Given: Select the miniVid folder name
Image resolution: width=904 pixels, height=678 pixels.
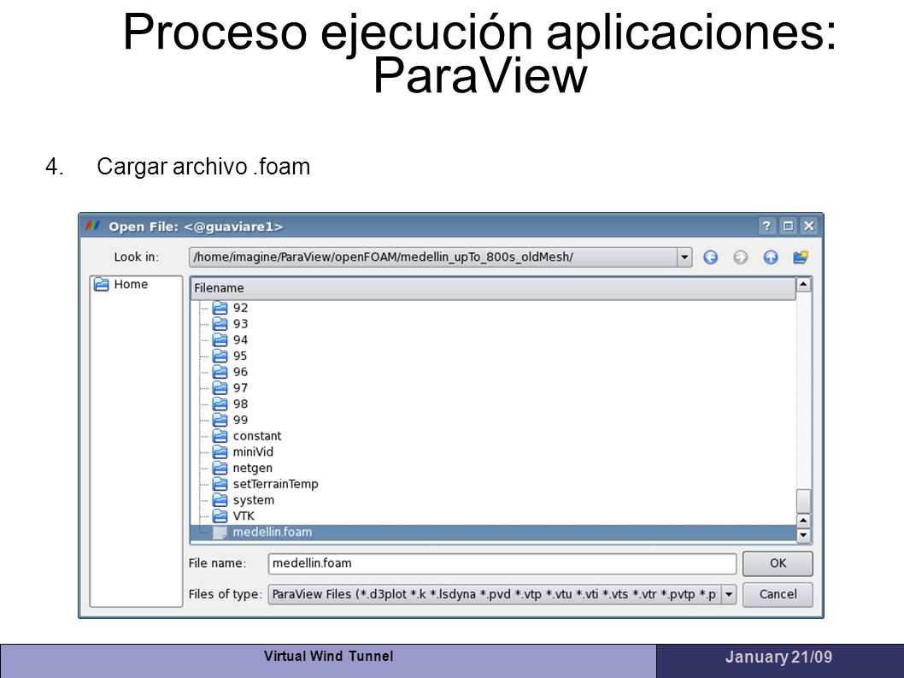Looking at the screenshot, I should pos(253,452).
